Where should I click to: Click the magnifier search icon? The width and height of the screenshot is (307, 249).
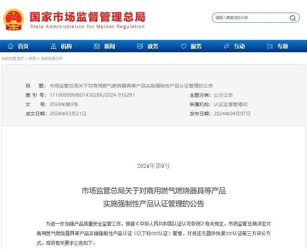tap(293, 18)
